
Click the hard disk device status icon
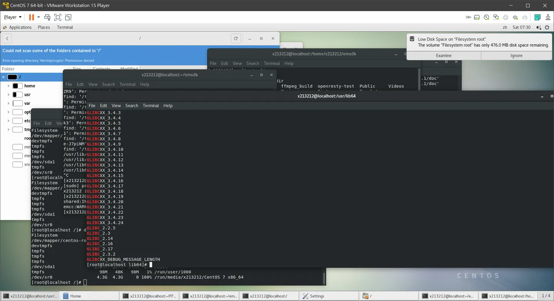(x=477, y=17)
